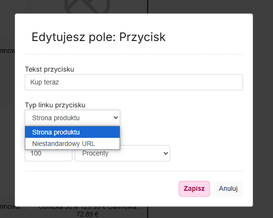Cancel editing with the Anuluj button
The image size is (273, 218).
click(x=228, y=189)
